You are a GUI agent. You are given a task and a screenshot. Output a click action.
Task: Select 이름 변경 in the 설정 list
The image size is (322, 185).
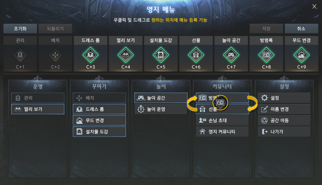pyautogui.click(x=284, y=109)
